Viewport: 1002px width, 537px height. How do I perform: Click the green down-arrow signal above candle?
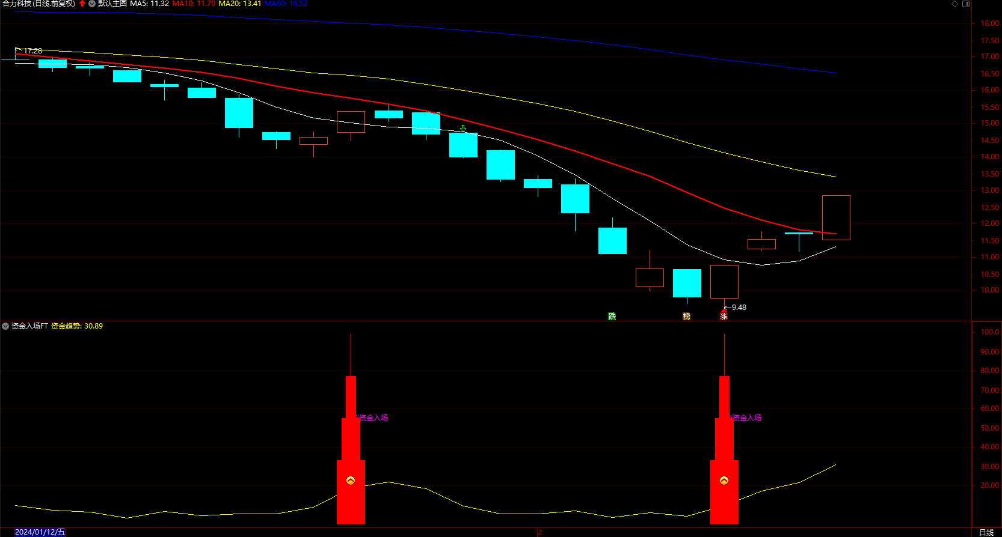click(x=463, y=129)
